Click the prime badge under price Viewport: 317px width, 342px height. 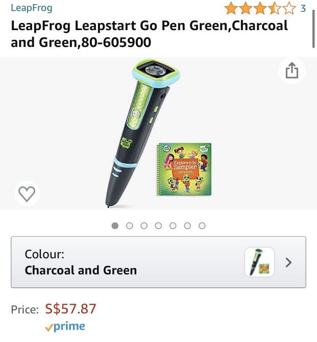tap(65, 327)
